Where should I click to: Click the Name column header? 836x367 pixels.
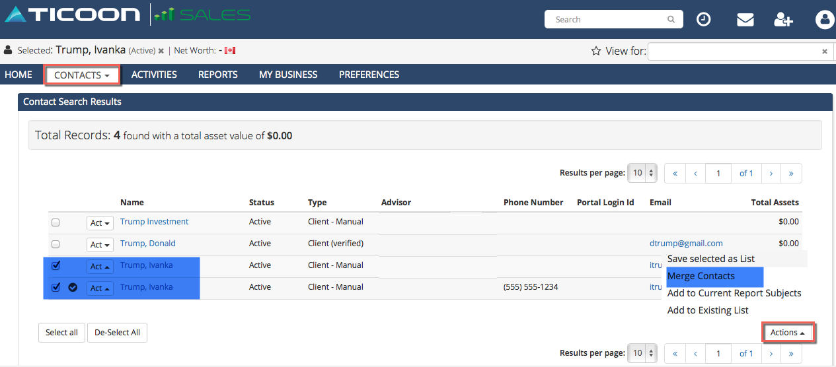click(x=132, y=203)
